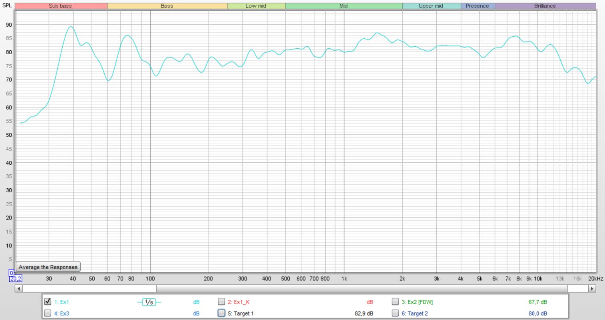The width and height of the screenshot is (605, 320).
Task: Click the 80,0 dB value of Target 2
Action: pyautogui.click(x=538, y=314)
